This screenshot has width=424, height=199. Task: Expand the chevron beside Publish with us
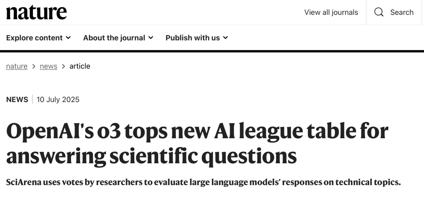click(x=225, y=38)
